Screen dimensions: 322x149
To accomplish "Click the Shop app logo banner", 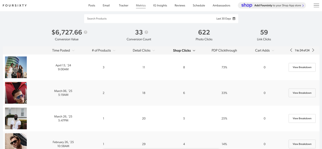I will 272,5.
